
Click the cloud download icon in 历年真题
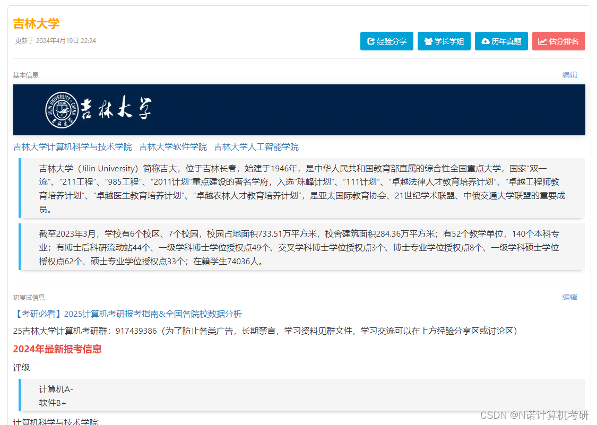pos(486,41)
